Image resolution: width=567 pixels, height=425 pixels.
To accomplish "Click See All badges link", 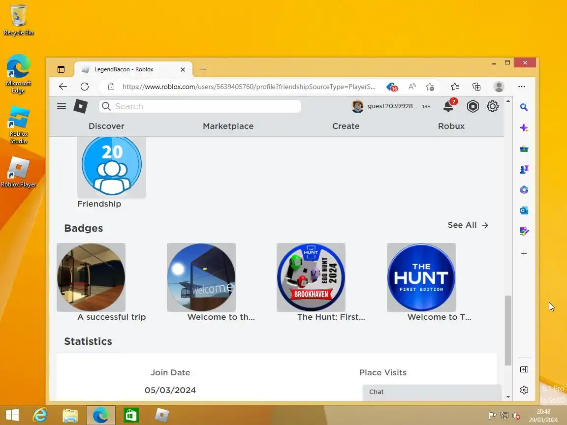I will click(x=468, y=225).
